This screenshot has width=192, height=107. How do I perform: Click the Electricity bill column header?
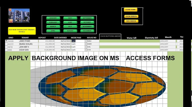click(151, 38)
